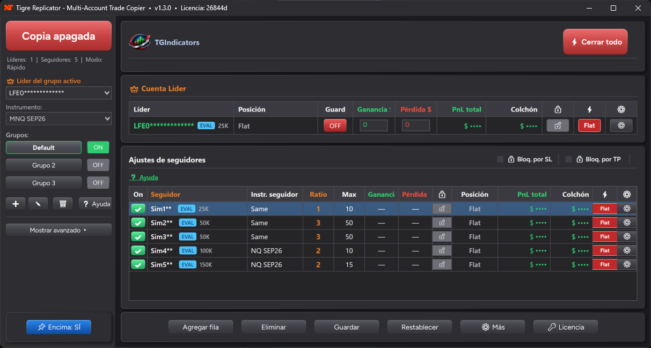Uncheck the On checkbox for Sim1**

138,209
